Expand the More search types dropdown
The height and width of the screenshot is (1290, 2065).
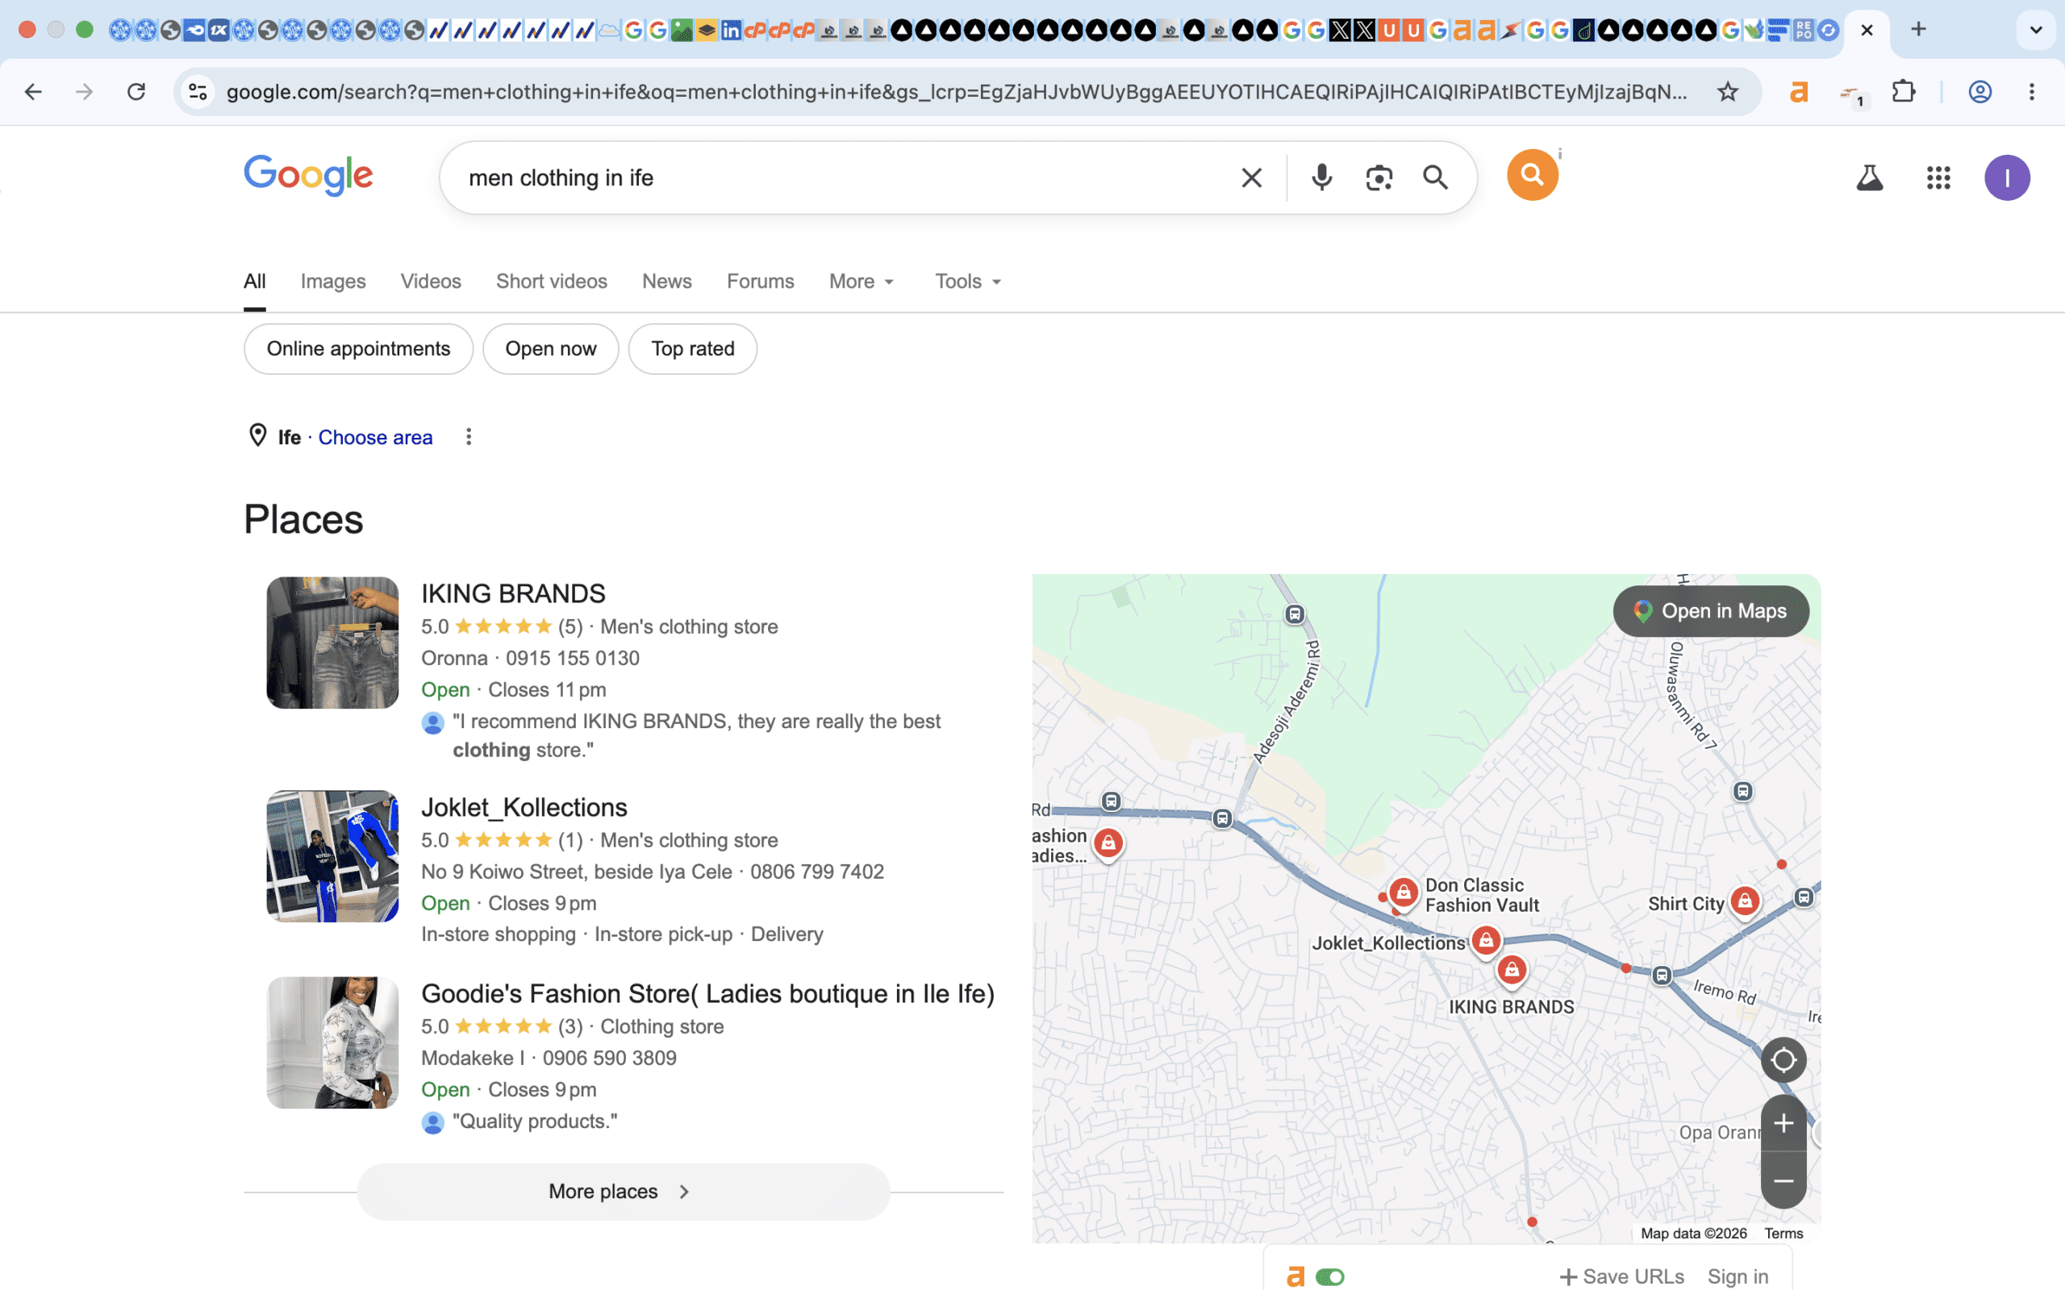point(861,281)
